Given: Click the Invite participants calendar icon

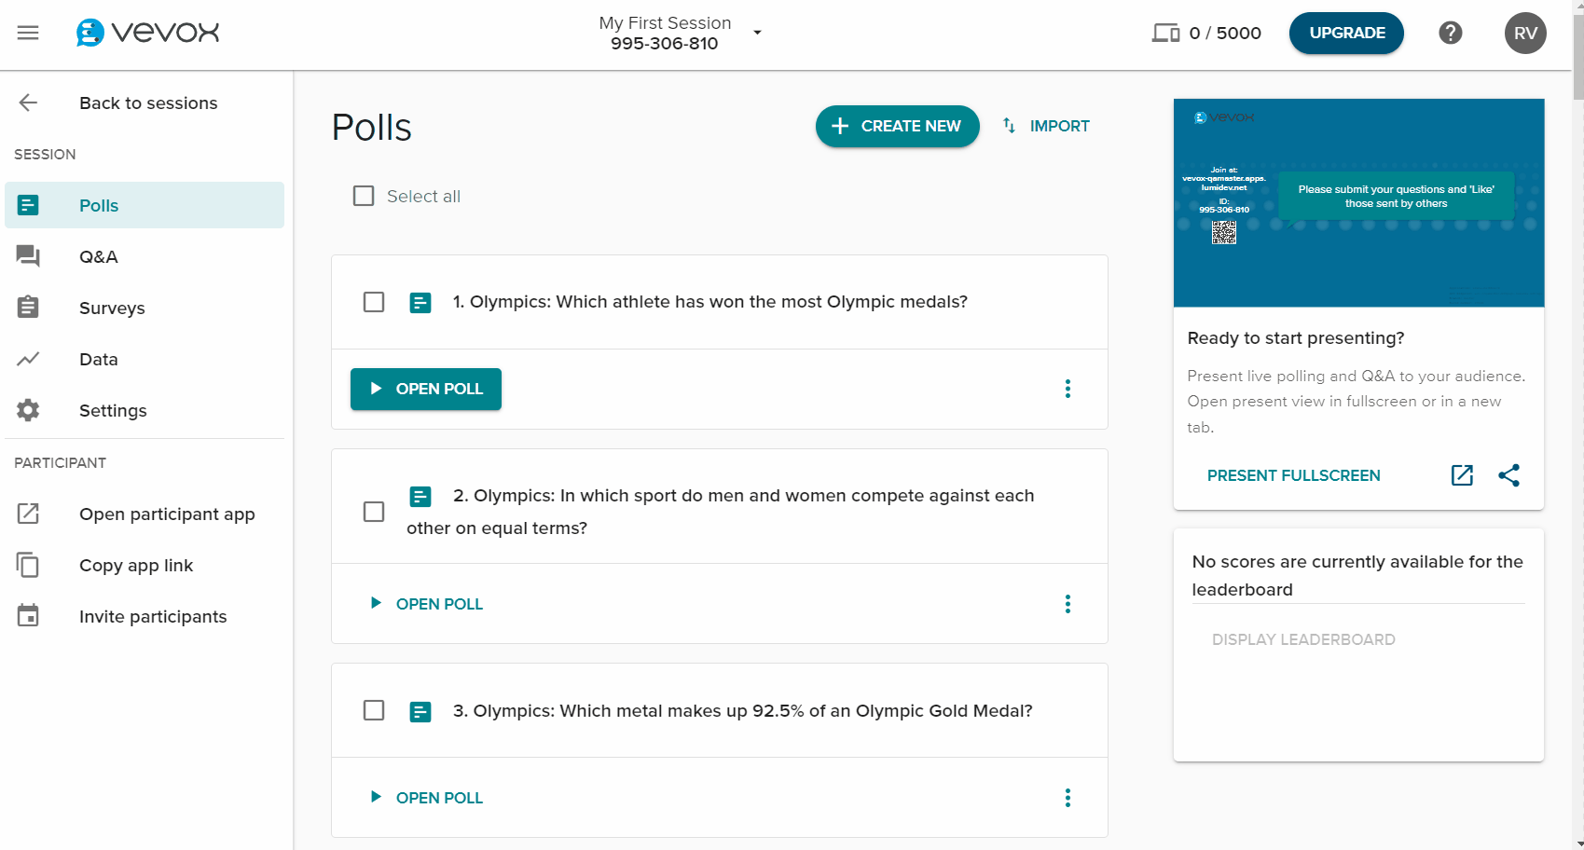Looking at the screenshot, I should 28,616.
